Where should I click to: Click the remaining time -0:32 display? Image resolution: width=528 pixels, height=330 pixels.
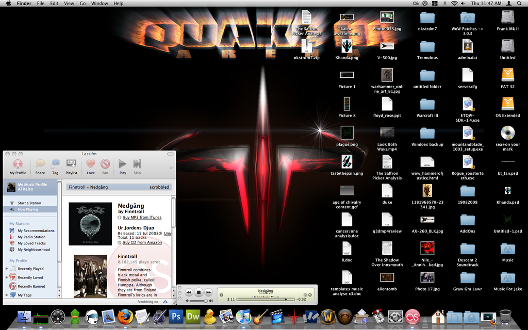click(301, 299)
